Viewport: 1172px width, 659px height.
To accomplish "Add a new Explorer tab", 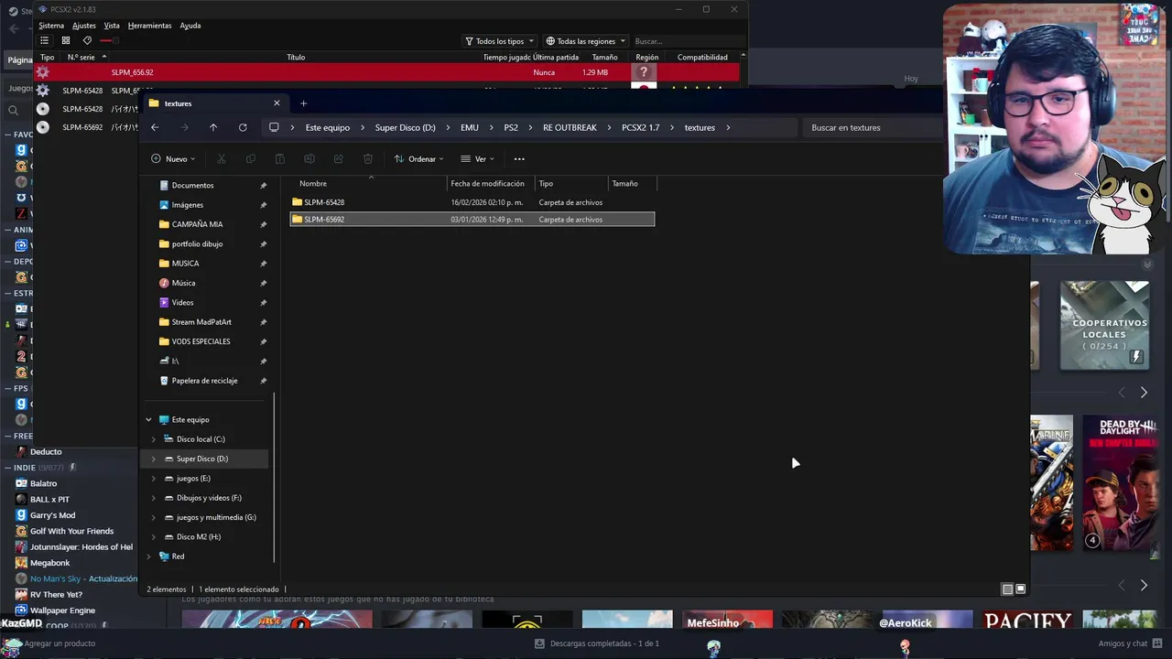I will 303,103.
